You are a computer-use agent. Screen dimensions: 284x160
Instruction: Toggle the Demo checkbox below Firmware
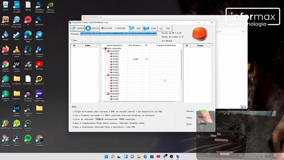(x=72, y=40)
